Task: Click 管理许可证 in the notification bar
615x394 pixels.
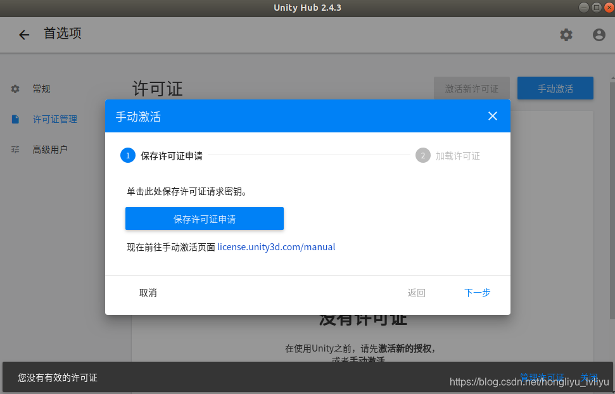Action: (x=542, y=377)
